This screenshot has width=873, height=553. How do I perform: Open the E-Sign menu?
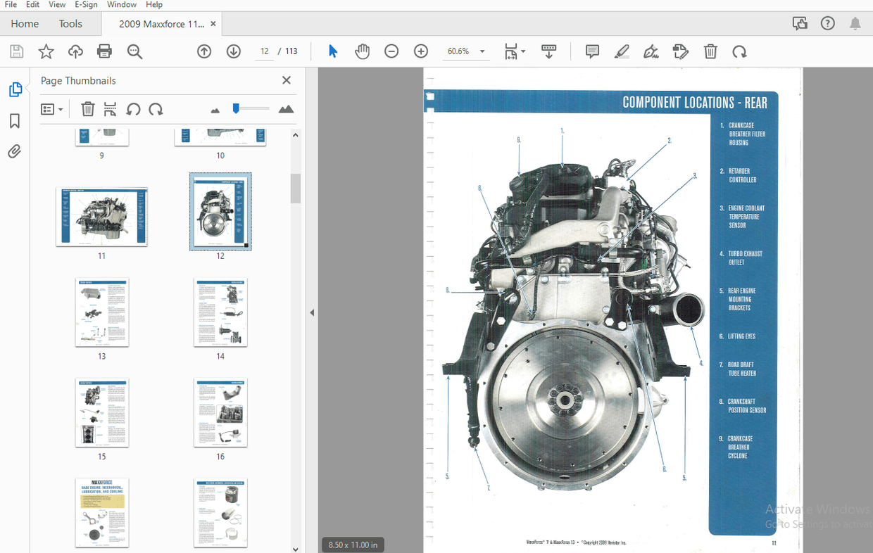(x=86, y=5)
